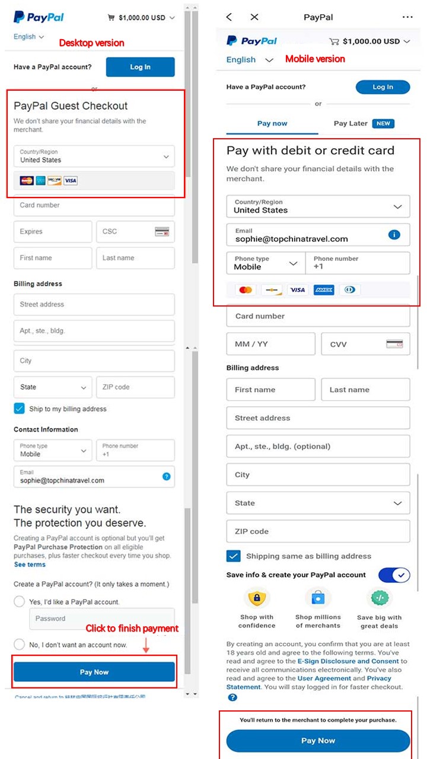427x759 pixels.
Task: Open the mobile Phone type dropdown
Action: pos(266,263)
